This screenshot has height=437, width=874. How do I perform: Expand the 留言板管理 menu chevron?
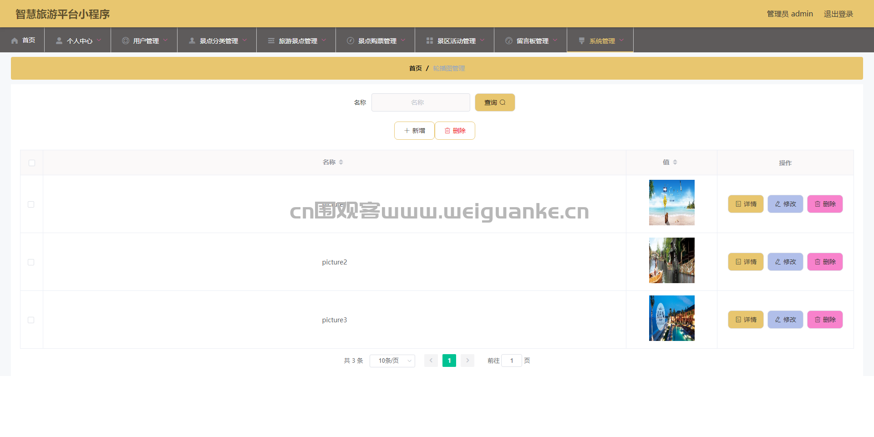[555, 40]
